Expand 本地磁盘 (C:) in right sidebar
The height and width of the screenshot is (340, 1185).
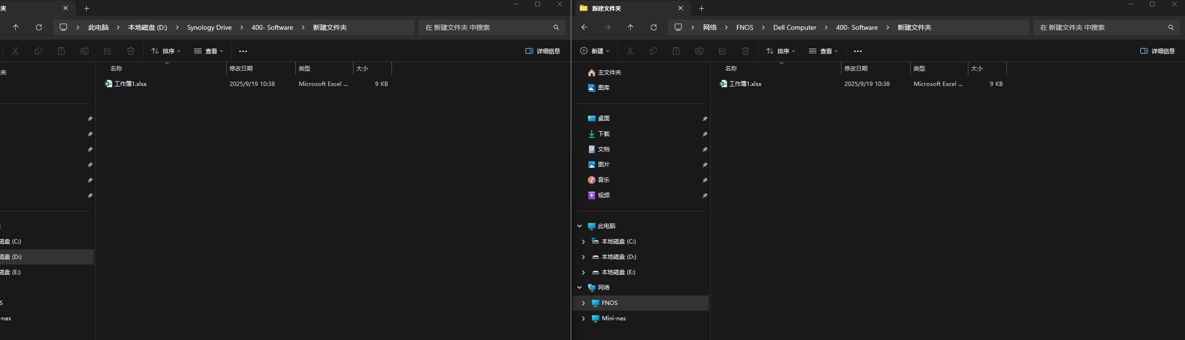coord(583,241)
